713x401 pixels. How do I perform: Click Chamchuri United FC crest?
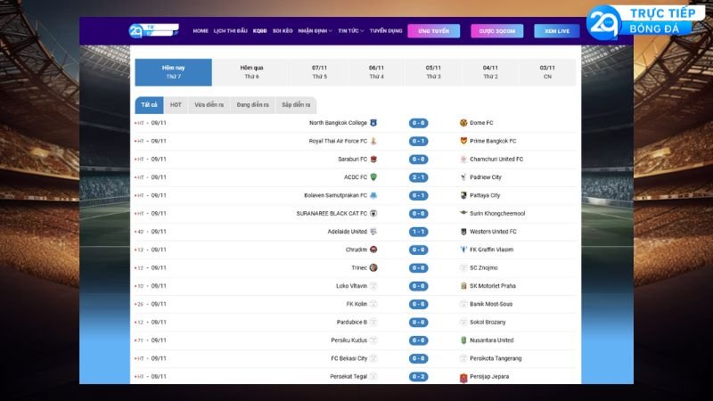click(x=463, y=160)
